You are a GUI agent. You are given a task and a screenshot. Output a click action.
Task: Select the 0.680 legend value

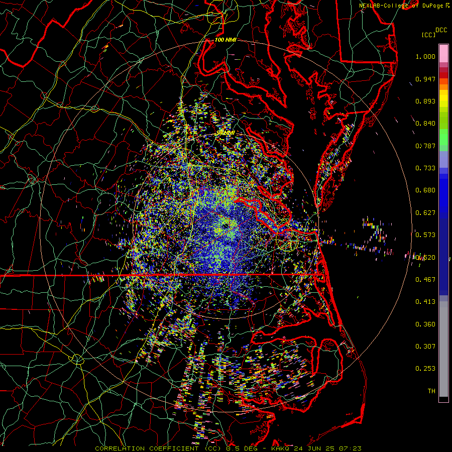tap(425, 190)
